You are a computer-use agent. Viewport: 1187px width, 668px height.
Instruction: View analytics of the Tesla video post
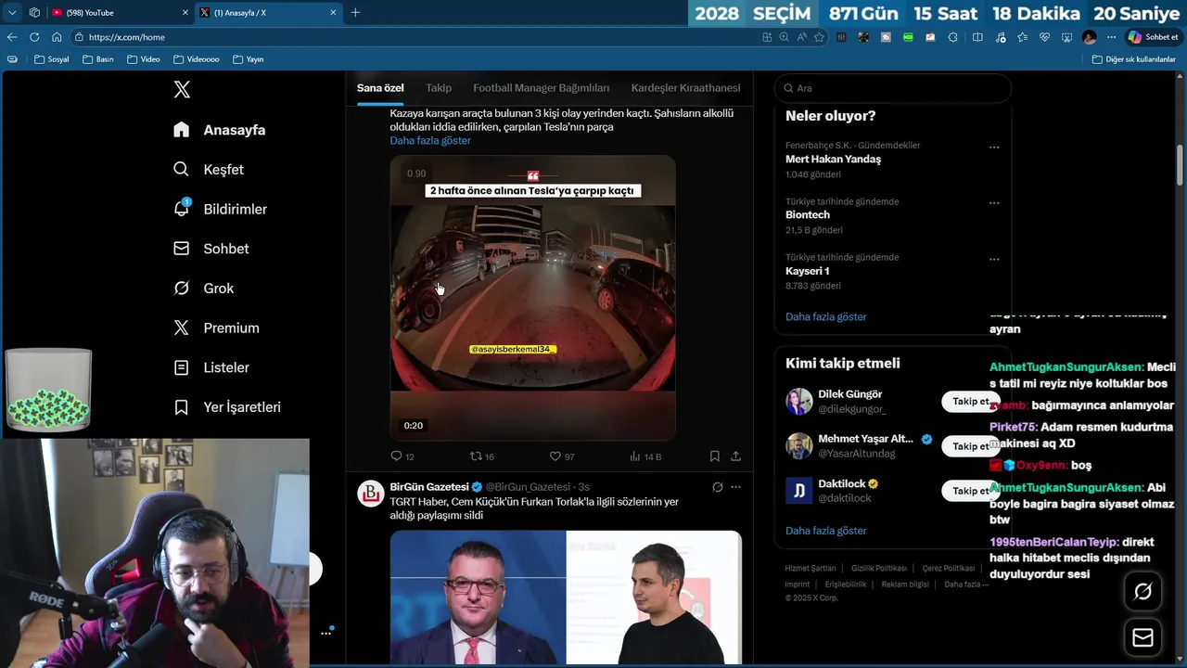point(645,456)
